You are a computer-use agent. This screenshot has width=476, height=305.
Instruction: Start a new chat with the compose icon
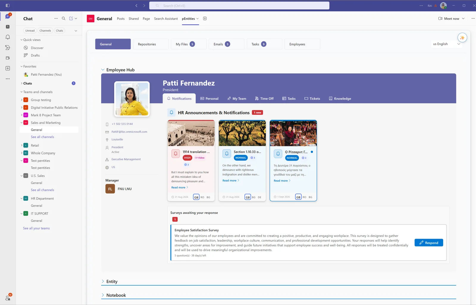pyautogui.click(x=71, y=18)
